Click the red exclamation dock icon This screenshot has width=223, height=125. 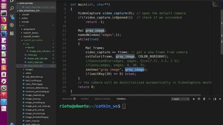click(4, 95)
